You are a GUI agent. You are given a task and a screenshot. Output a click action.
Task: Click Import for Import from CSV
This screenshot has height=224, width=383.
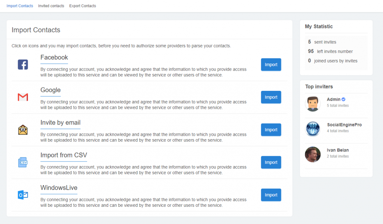tap(271, 162)
